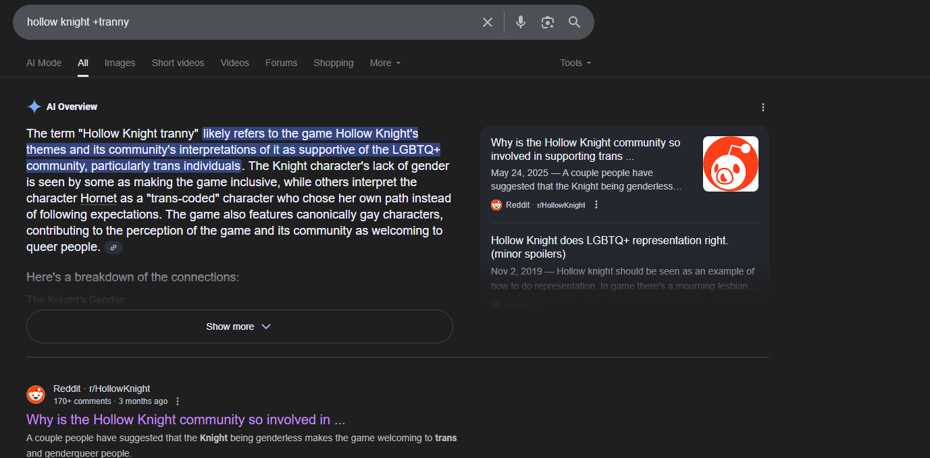Click Reddit icon of the organic search result
The width and height of the screenshot is (930, 458).
pos(36,395)
